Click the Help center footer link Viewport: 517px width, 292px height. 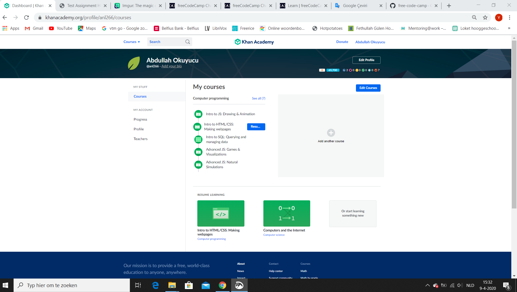(276, 271)
